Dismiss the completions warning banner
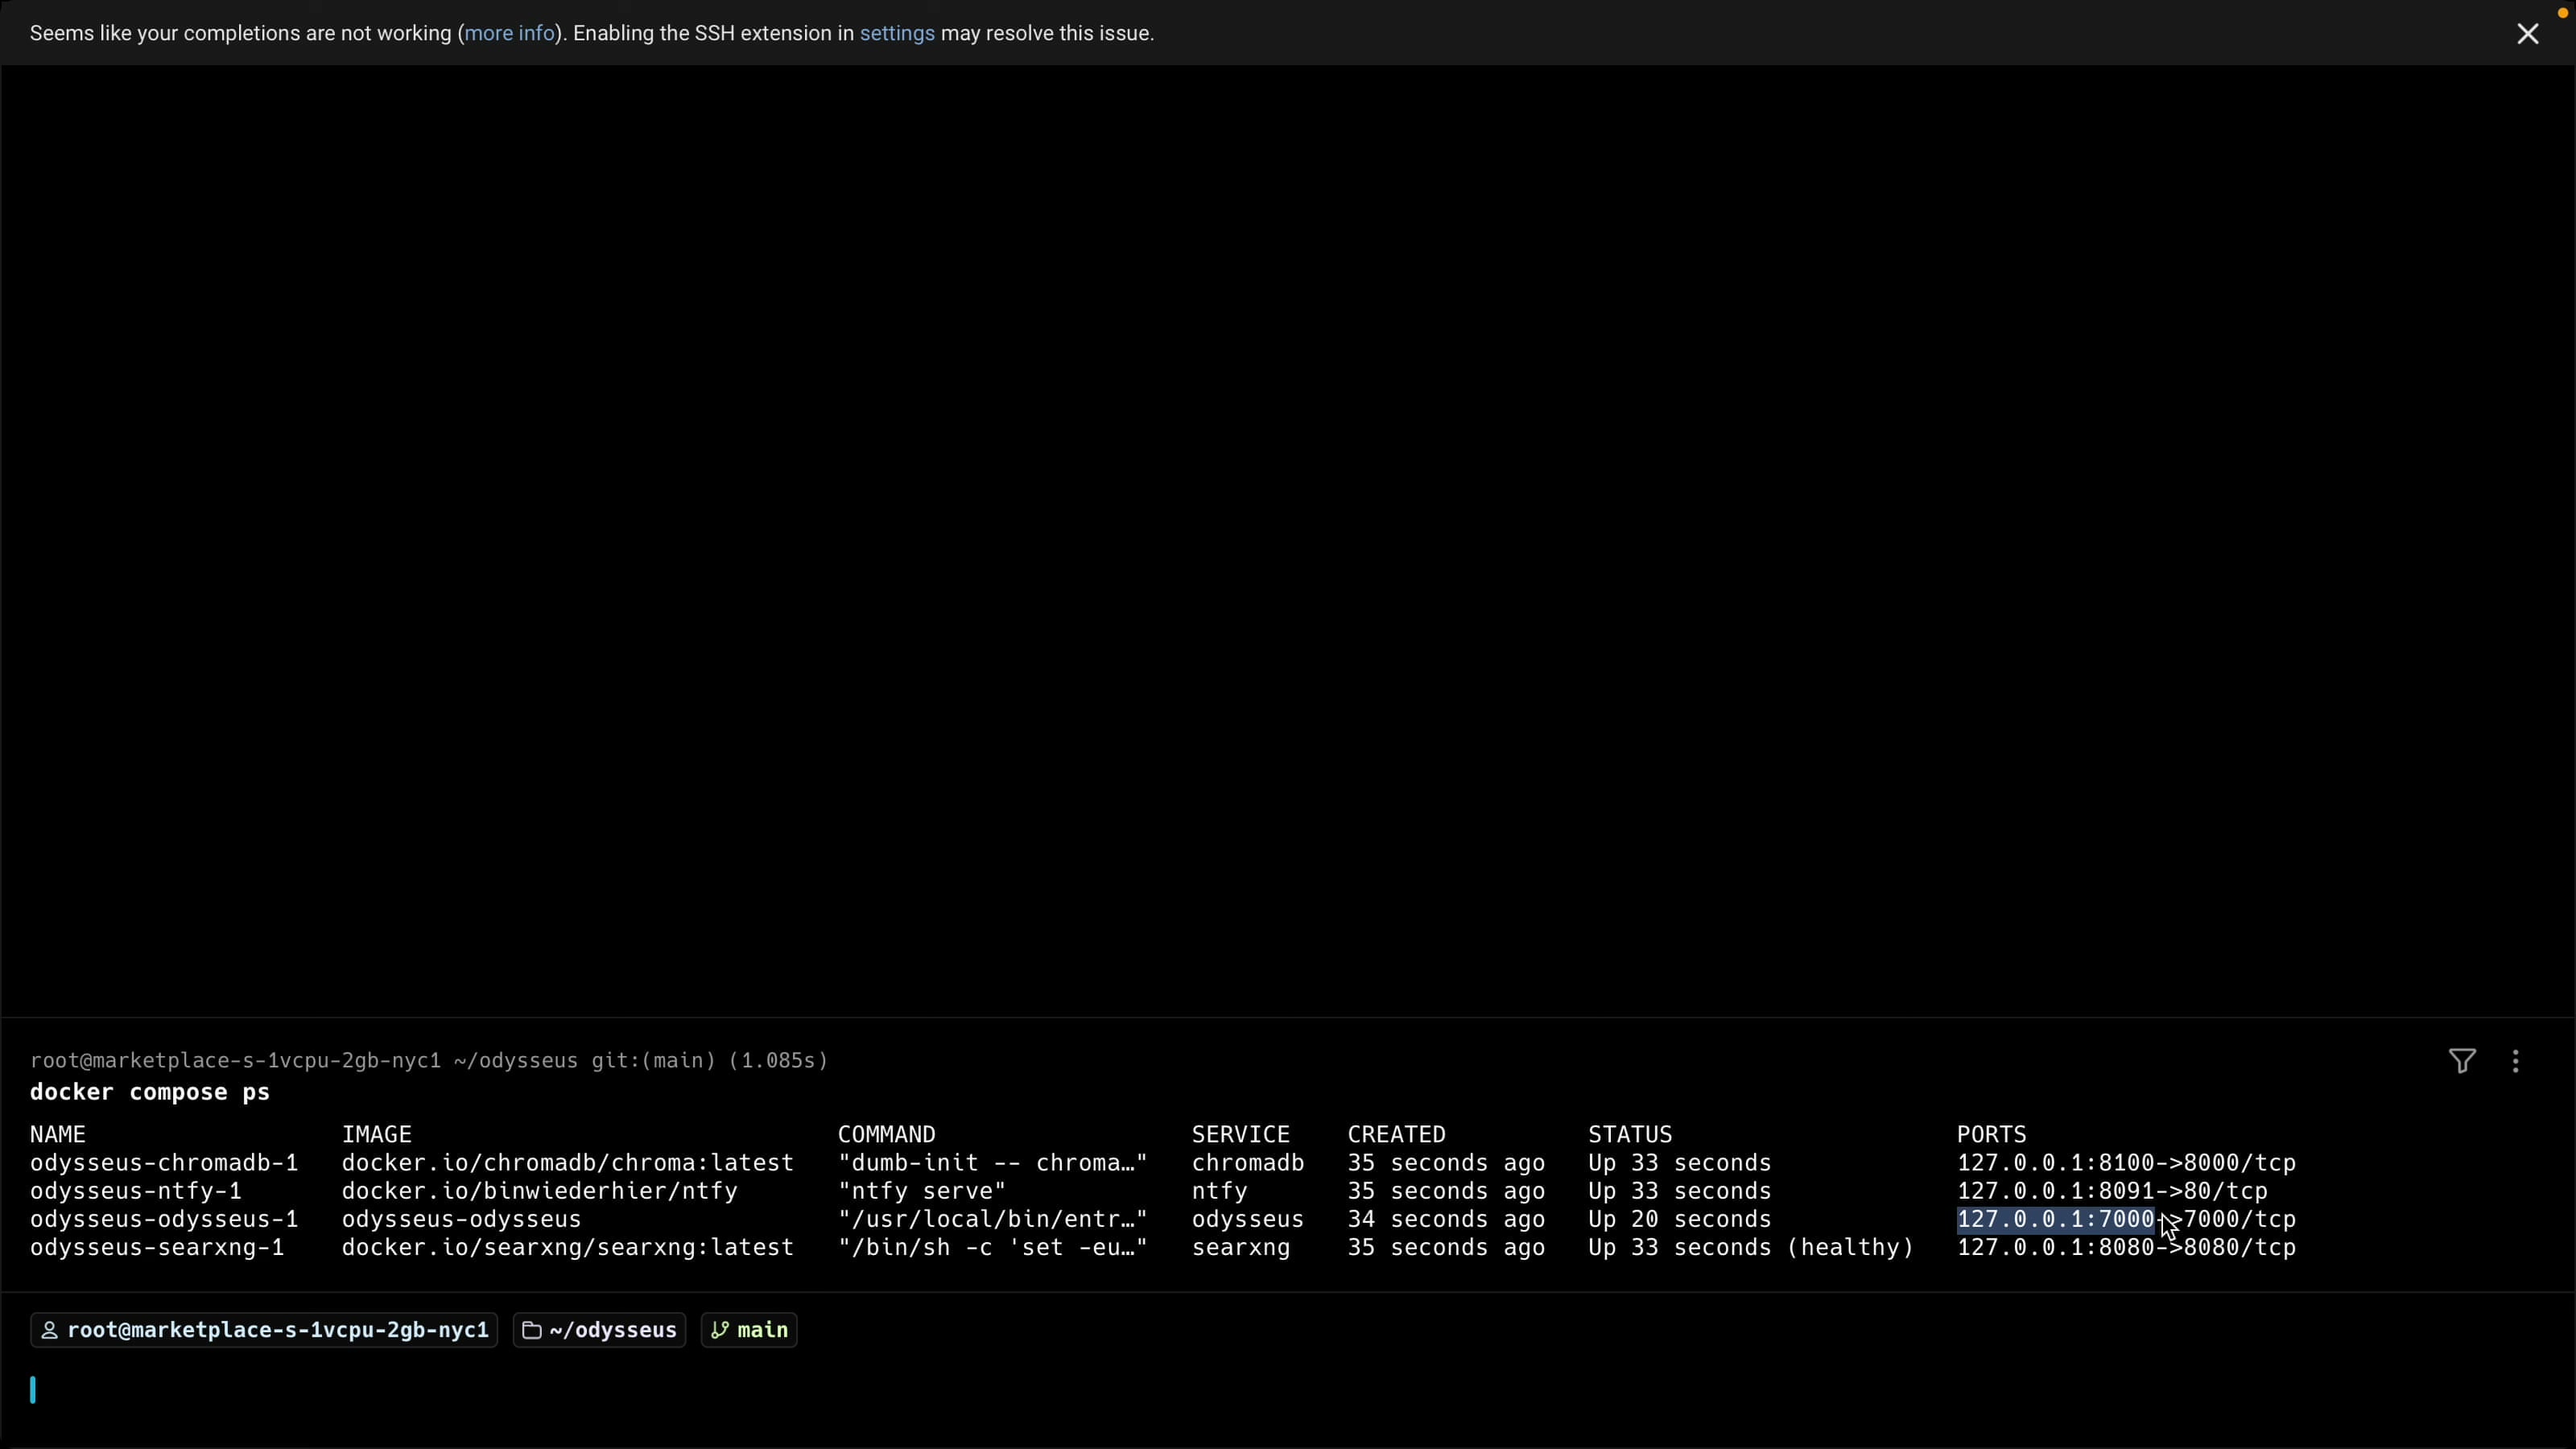Screen dimensions: 2576x1449 pos(2527,34)
